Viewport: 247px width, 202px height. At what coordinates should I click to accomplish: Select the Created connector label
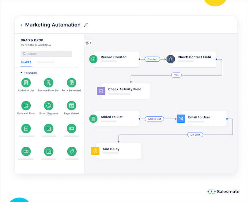[x=152, y=59]
